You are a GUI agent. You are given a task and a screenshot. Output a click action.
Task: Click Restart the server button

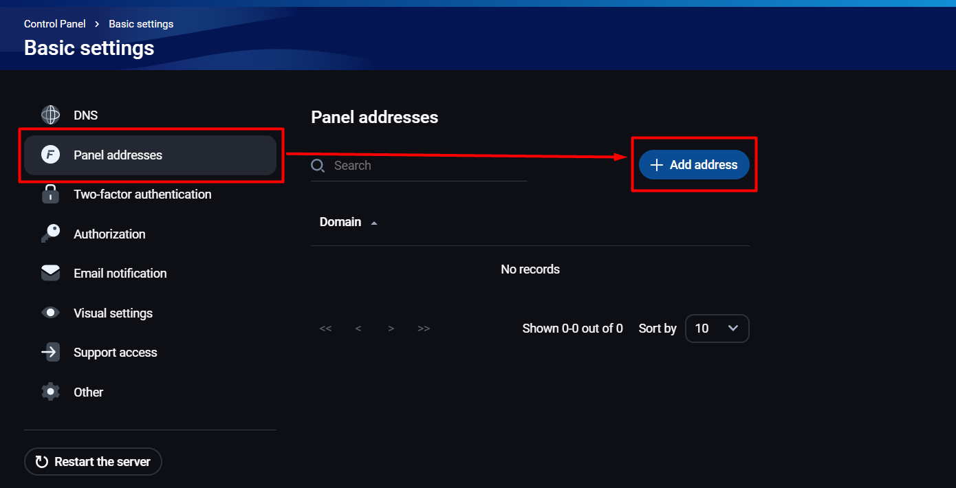93,462
